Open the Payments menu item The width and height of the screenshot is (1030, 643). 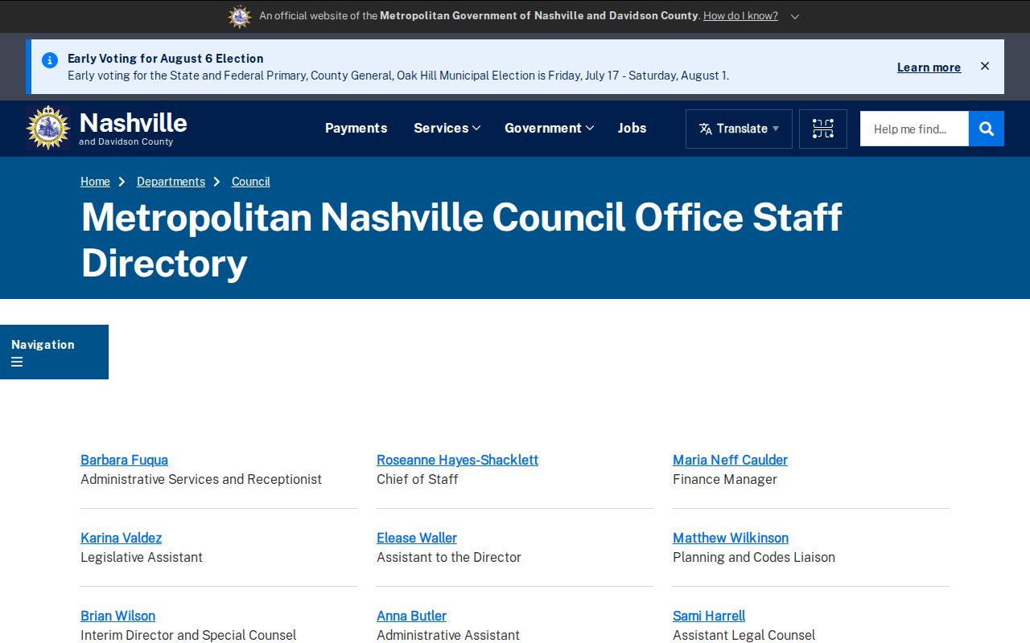point(356,128)
